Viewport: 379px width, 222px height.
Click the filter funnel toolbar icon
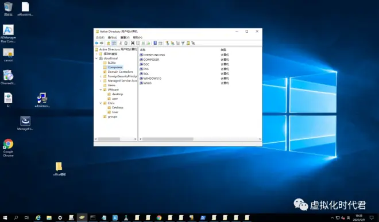(x=183, y=43)
